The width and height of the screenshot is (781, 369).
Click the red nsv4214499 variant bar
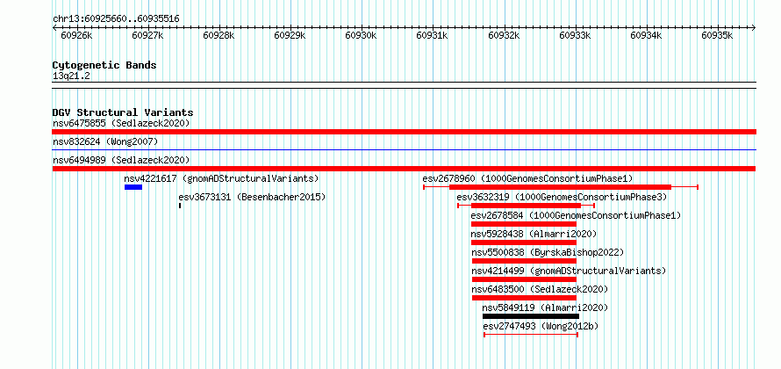pyautogui.click(x=524, y=279)
